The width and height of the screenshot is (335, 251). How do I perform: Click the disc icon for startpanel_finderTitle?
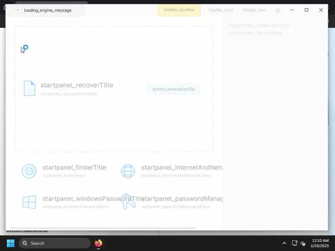pyautogui.click(x=29, y=171)
